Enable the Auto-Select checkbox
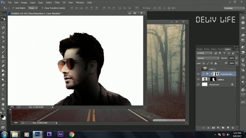The image size is (246, 138). (13, 8)
